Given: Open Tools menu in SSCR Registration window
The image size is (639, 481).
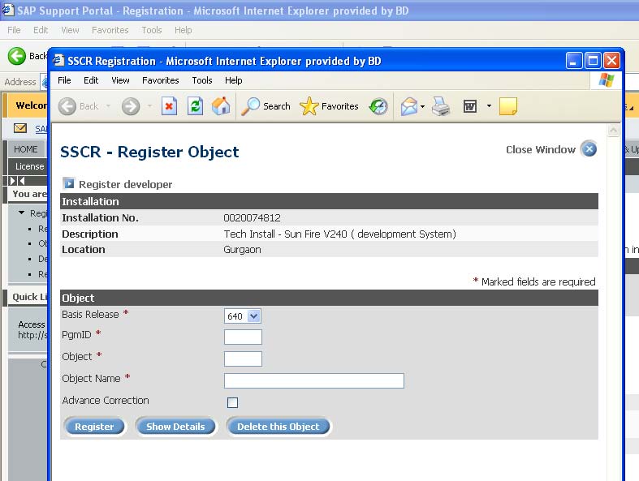Looking at the screenshot, I should 202,80.
